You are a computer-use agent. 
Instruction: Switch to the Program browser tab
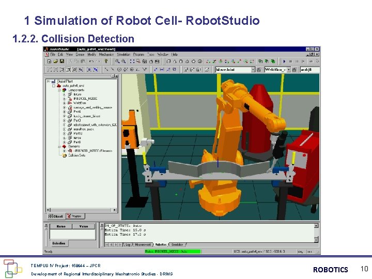(x=75, y=216)
